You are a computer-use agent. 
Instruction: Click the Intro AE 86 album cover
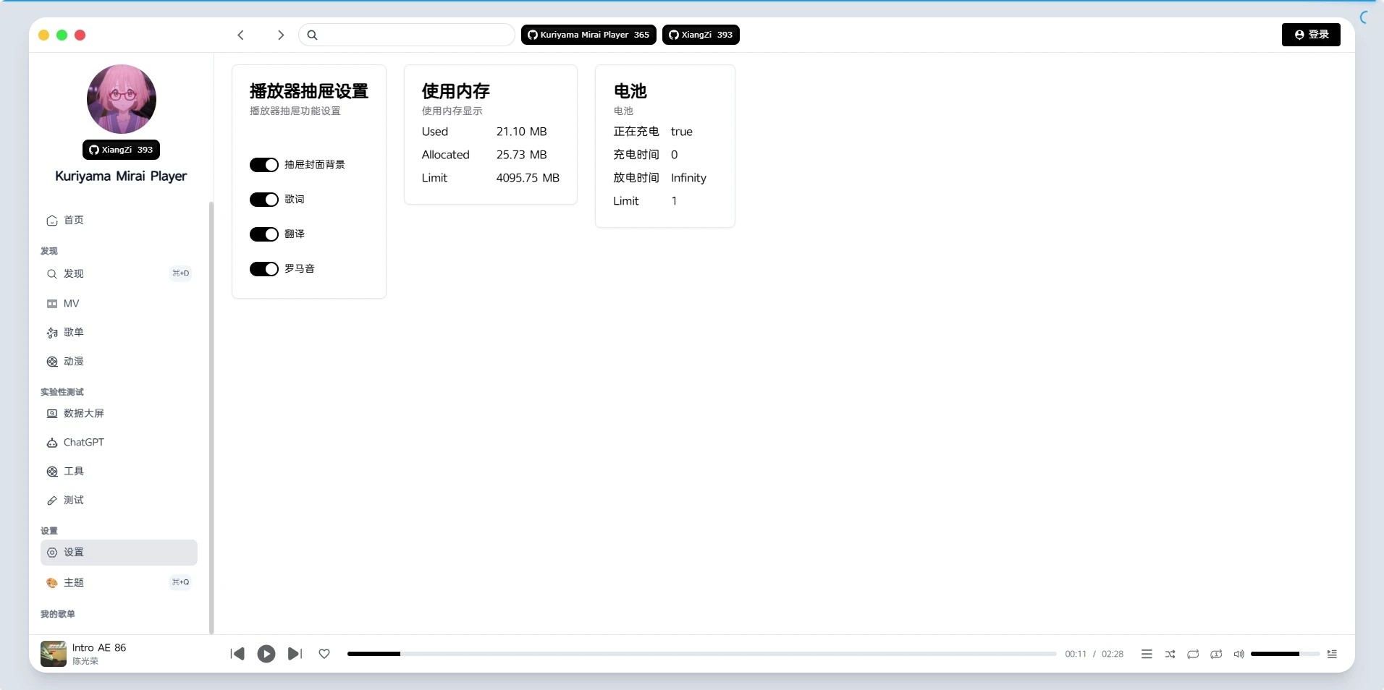pyautogui.click(x=54, y=654)
